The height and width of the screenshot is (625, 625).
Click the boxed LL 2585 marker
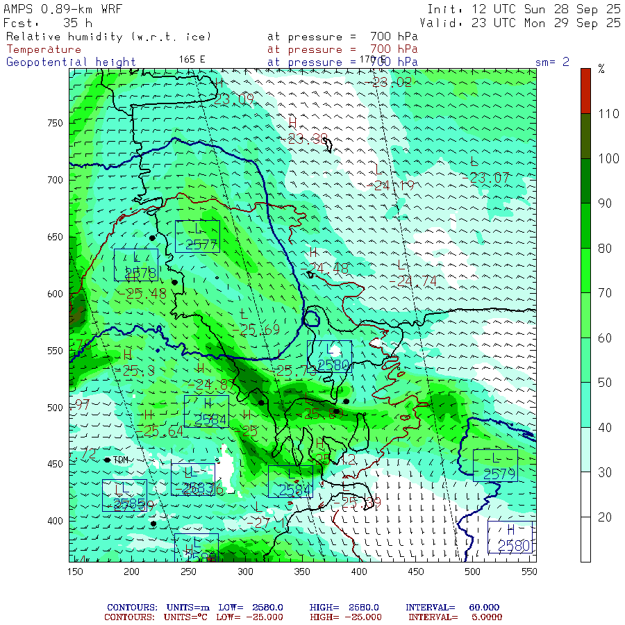tap(124, 496)
